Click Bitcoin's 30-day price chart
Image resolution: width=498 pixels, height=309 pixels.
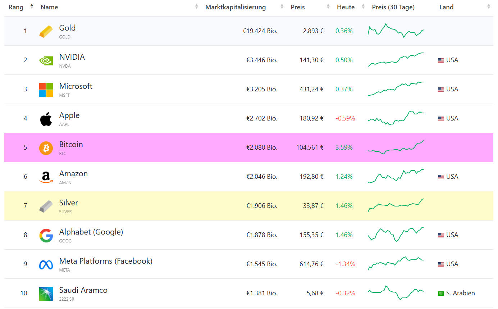[396, 147]
